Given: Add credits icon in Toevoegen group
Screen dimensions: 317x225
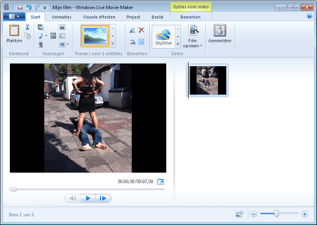Looking at the screenshot, I should coord(62,44).
